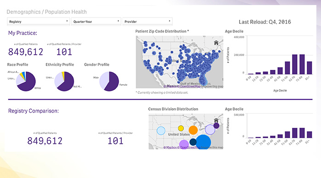Image resolution: width=321 pixels, height=178 pixels.
Task: Click the 61-70 bar in top Age Decile chart
Action: click(x=295, y=64)
